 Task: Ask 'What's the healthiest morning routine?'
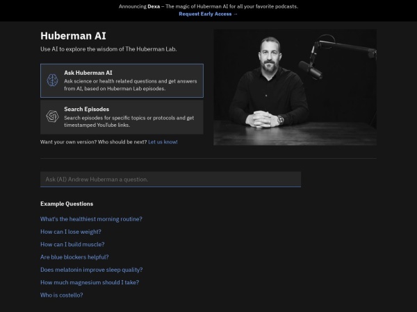click(x=91, y=219)
